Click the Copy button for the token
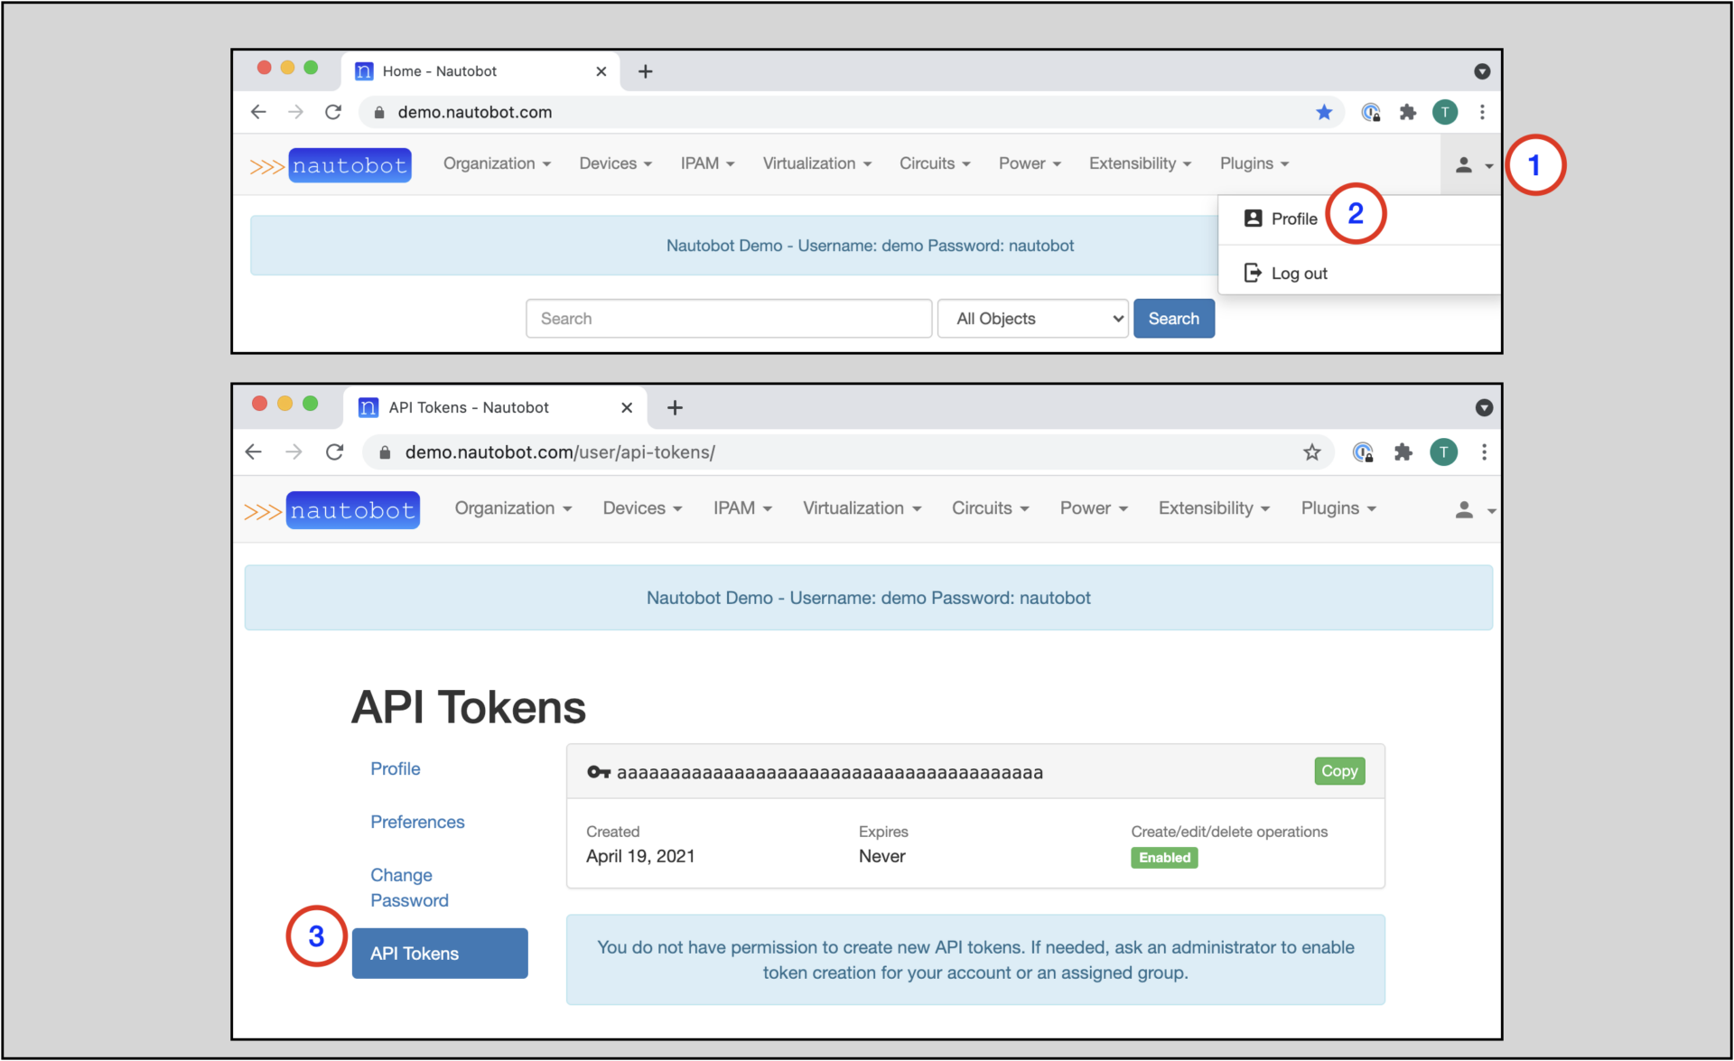This screenshot has height=1061, width=1734. 1339,771
